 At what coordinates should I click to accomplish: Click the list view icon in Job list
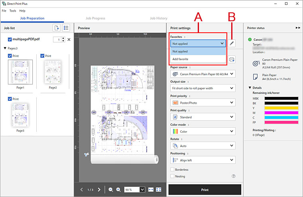pyautogui.click(x=67, y=28)
